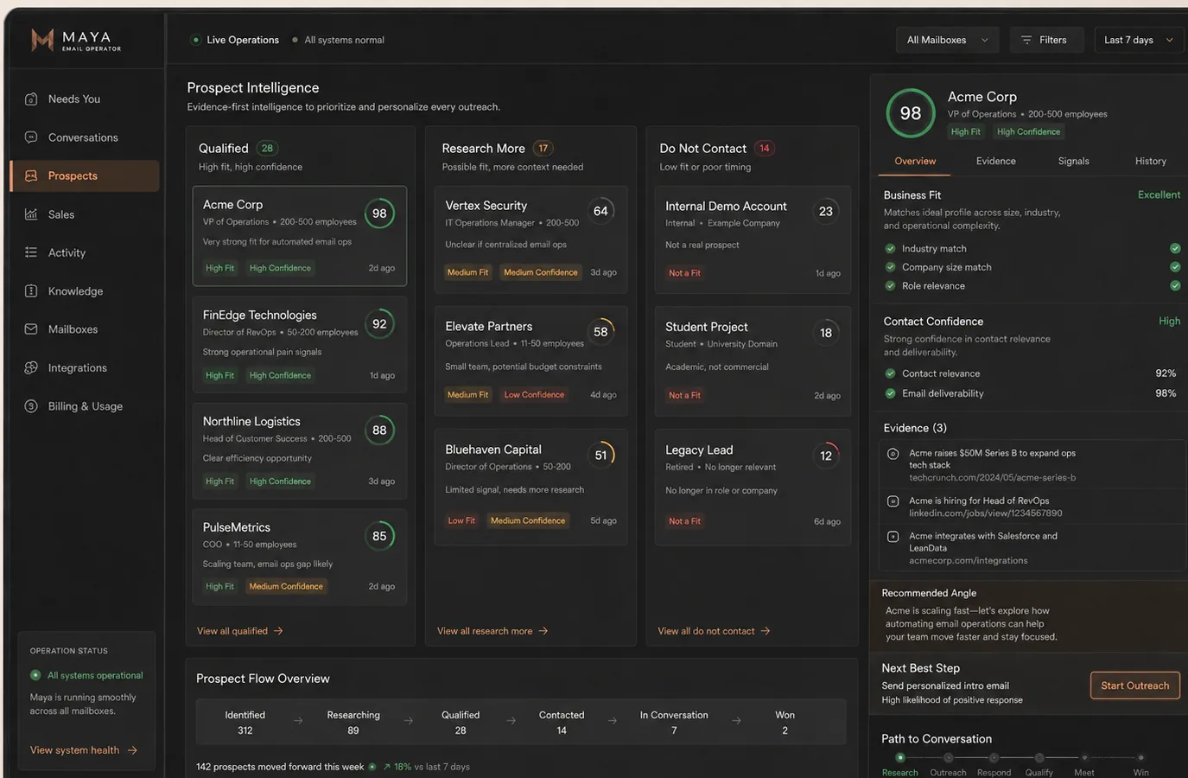Click the arrow after View all qualified
Image resolution: width=1188 pixels, height=778 pixels.
[278, 631]
